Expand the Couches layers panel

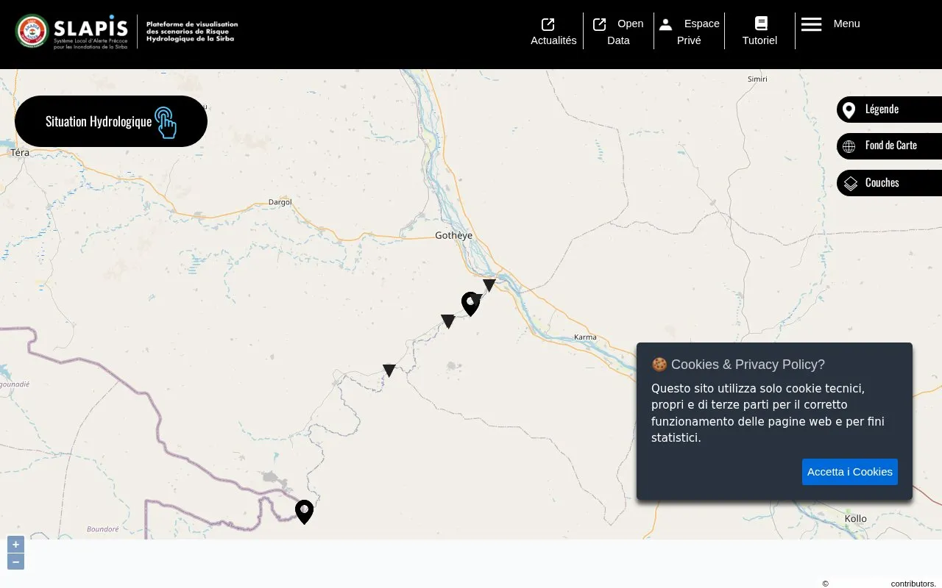(889, 182)
